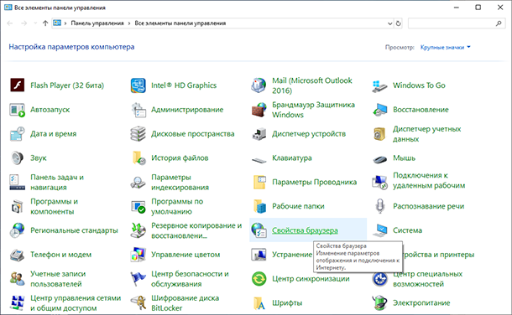Open Панель задач и навигация icon
The height and width of the screenshot is (315, 512).
18,182
